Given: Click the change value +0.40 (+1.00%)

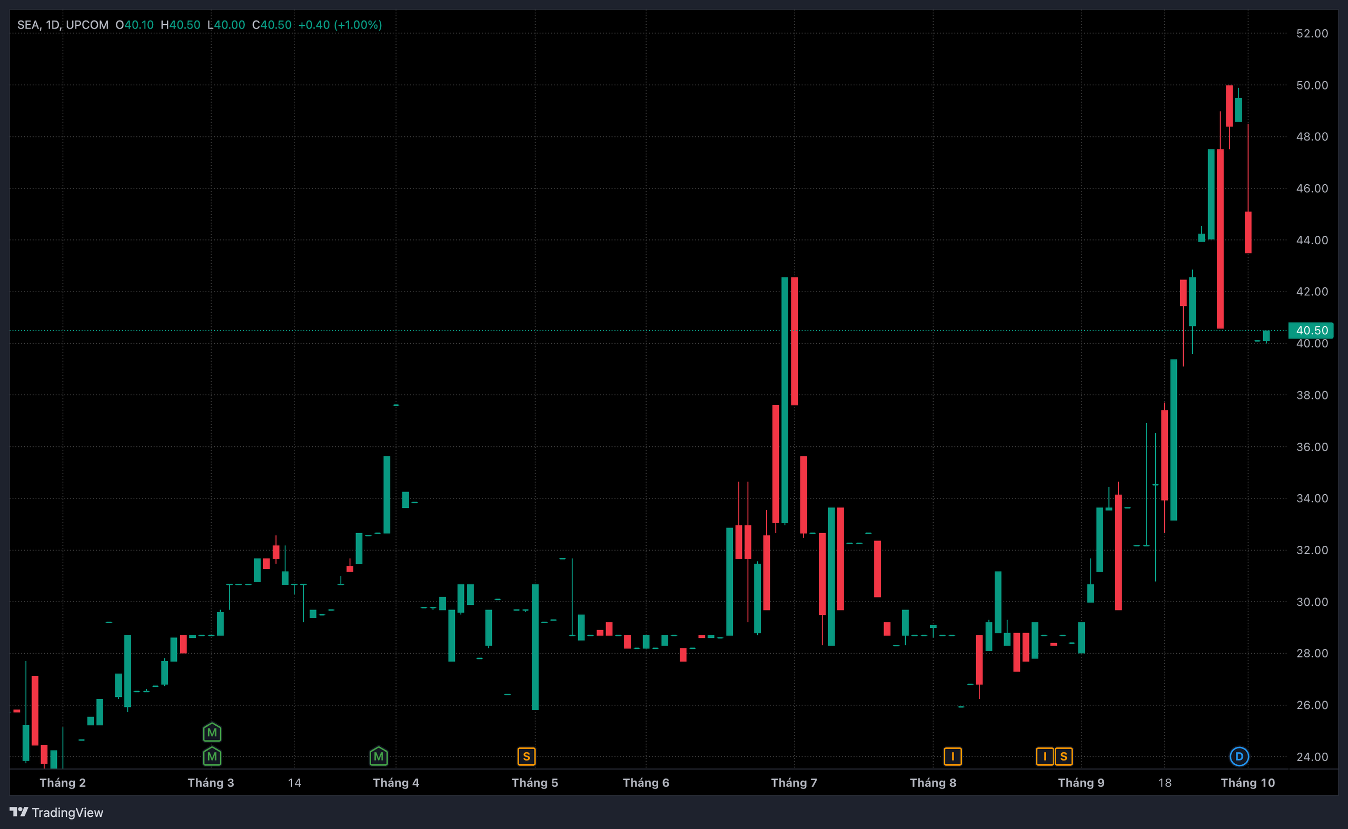Looking at the screenshot, I should (x=340, y=25).
